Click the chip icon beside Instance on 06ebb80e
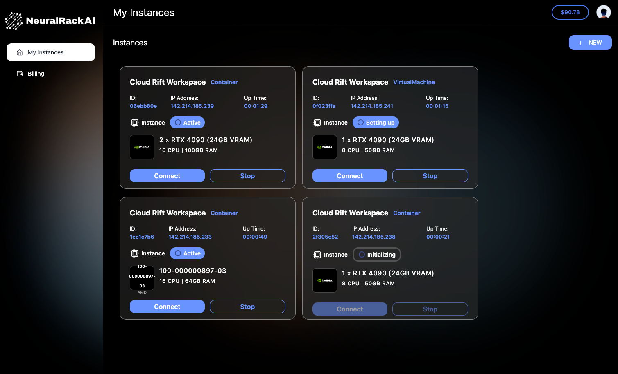Viewport: 618px width, 374px height. (135, 122)
